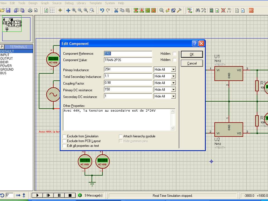This screenshot has height=201, width=268.
Task: Open the Debug menu
Action: [69, 3]
